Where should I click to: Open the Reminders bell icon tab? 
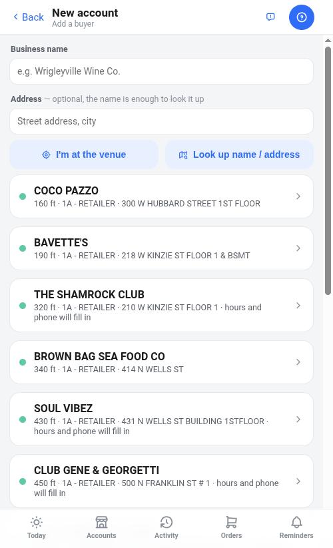296,528
